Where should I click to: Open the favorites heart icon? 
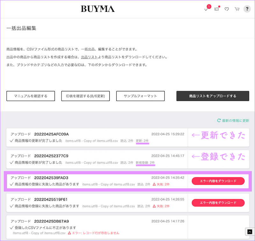227,9
